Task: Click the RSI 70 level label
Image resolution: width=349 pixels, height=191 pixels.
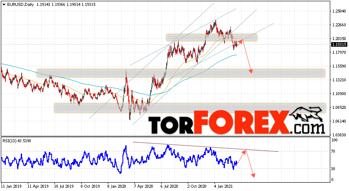Action: [333, 151]
